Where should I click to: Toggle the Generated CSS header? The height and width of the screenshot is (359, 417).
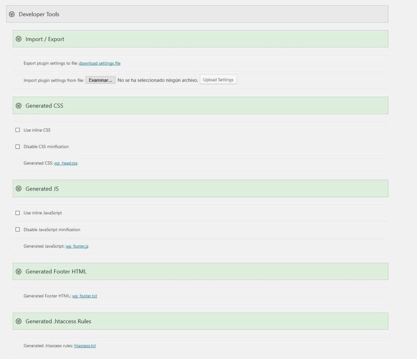[200, 105]
